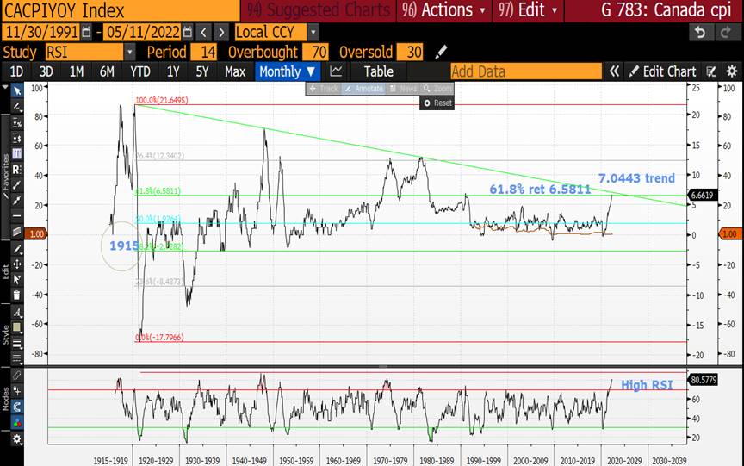Click the CACPIYOY Index ticker field
The height and width of the screenshot is (466, 744).
(121, 10)
